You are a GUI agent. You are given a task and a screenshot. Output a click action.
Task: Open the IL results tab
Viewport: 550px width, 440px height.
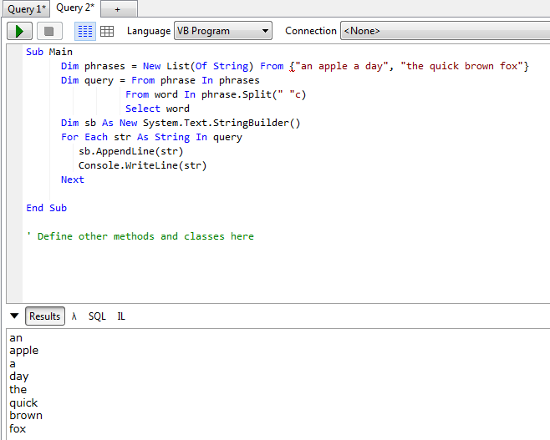[121, 316]
